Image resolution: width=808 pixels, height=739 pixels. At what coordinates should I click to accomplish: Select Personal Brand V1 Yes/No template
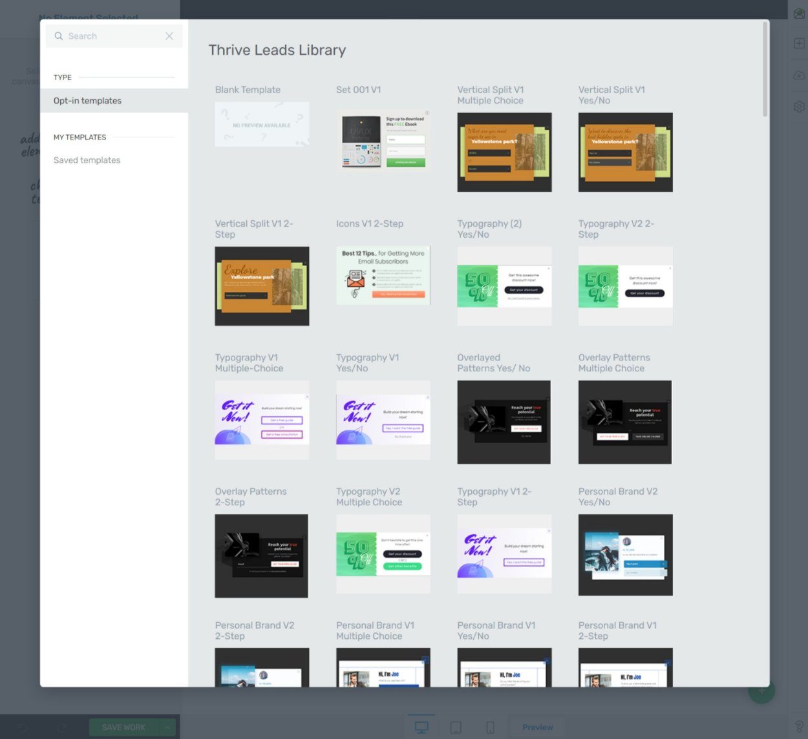[504, 667]
